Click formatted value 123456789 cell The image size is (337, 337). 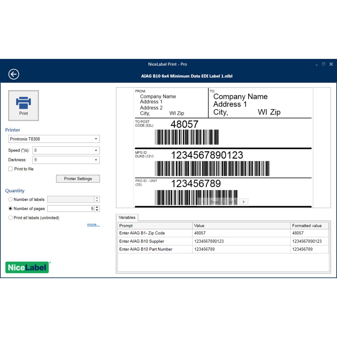click(309, 249)
